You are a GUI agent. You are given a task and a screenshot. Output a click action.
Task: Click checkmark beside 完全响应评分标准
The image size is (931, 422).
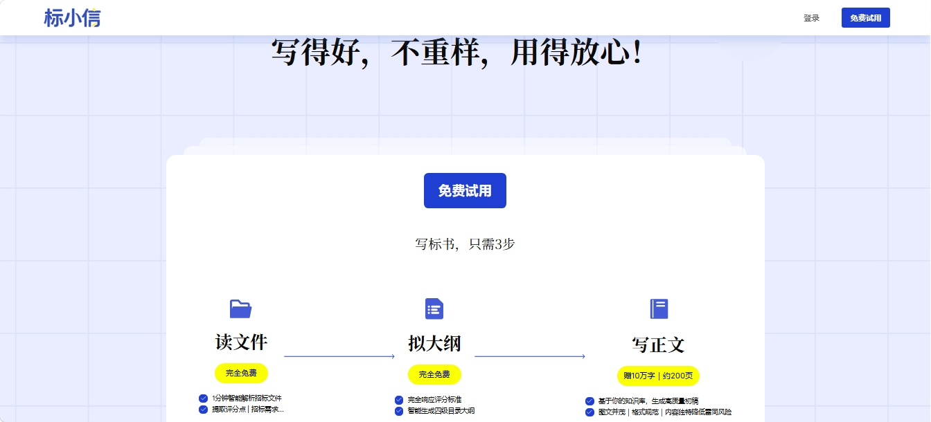tap(399, 400)
